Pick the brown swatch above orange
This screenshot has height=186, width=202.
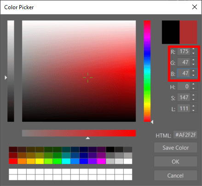(x=22, y=155)
